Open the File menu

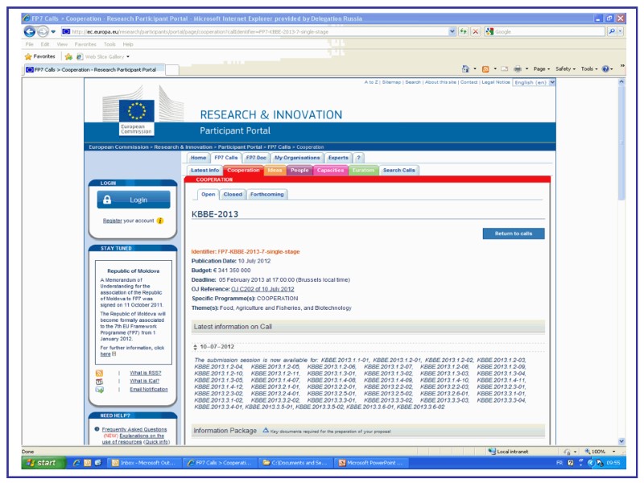coord(29,44)
